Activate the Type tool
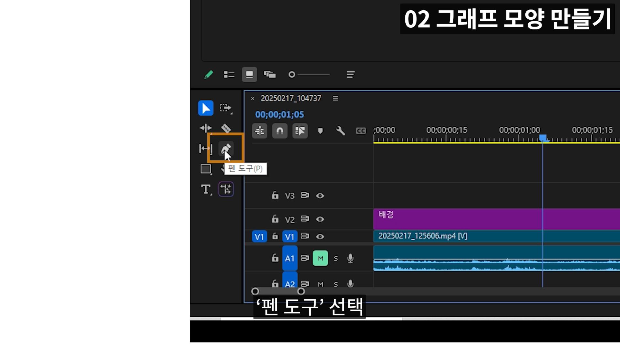 [x=206, y=189]
